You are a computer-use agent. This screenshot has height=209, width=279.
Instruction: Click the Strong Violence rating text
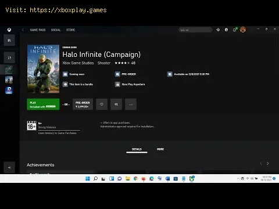[47, 127]
